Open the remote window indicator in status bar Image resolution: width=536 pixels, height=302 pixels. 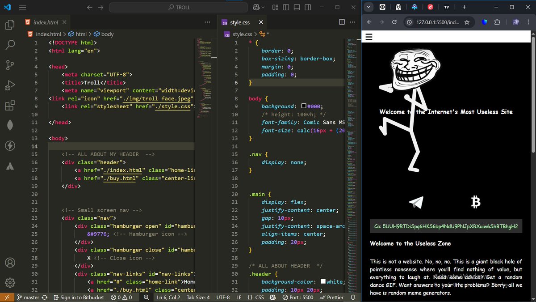pyautogui.click(x=6, y=297)
